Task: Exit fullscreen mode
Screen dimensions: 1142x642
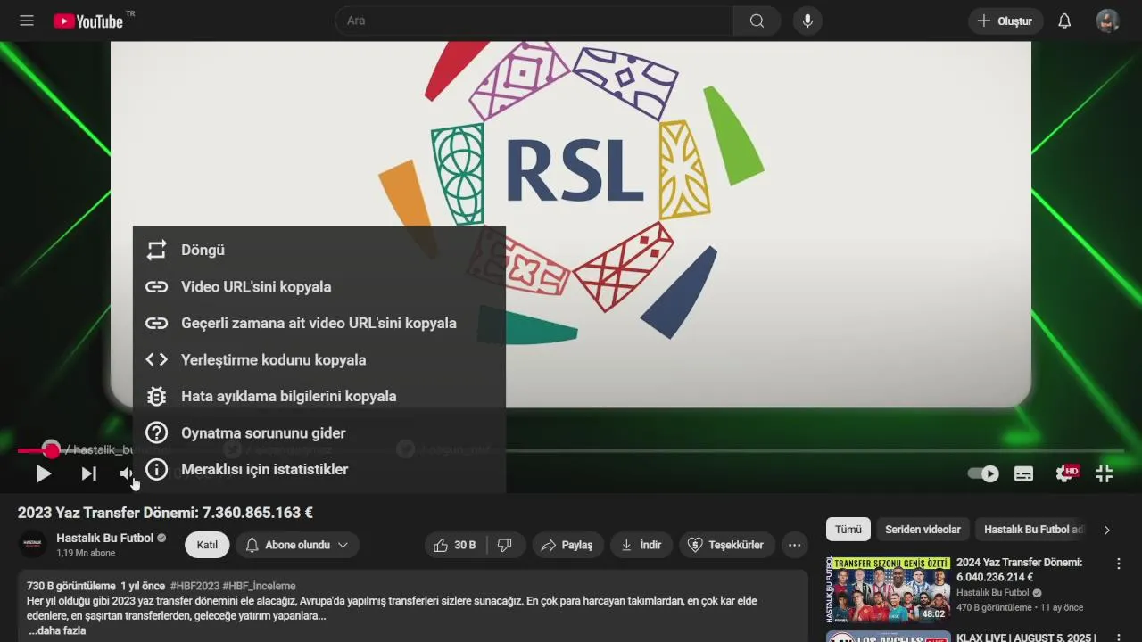Action: [1105, 474]
